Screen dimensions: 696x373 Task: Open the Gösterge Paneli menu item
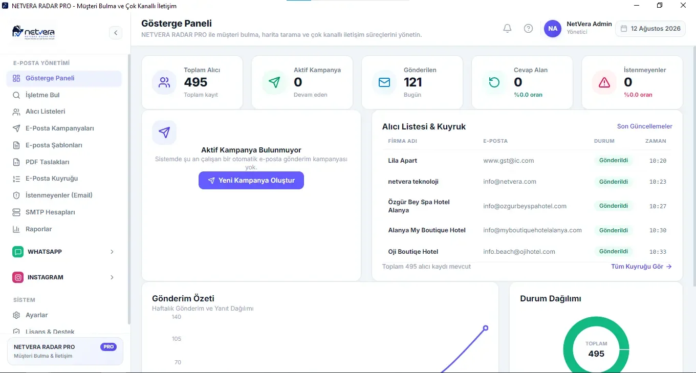pyautogui.click(x=64, y=78)
